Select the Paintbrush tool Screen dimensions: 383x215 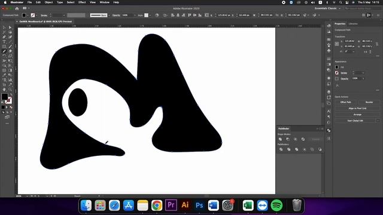10,47
